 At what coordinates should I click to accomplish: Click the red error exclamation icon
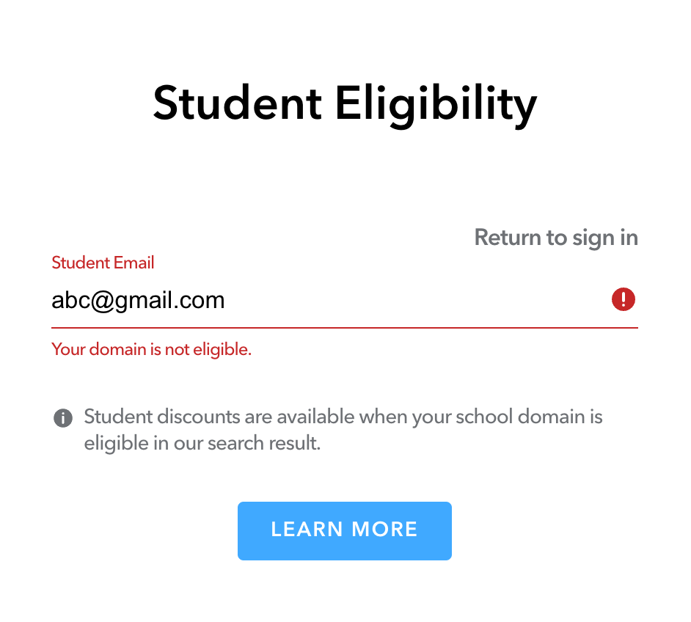(623, 299)
